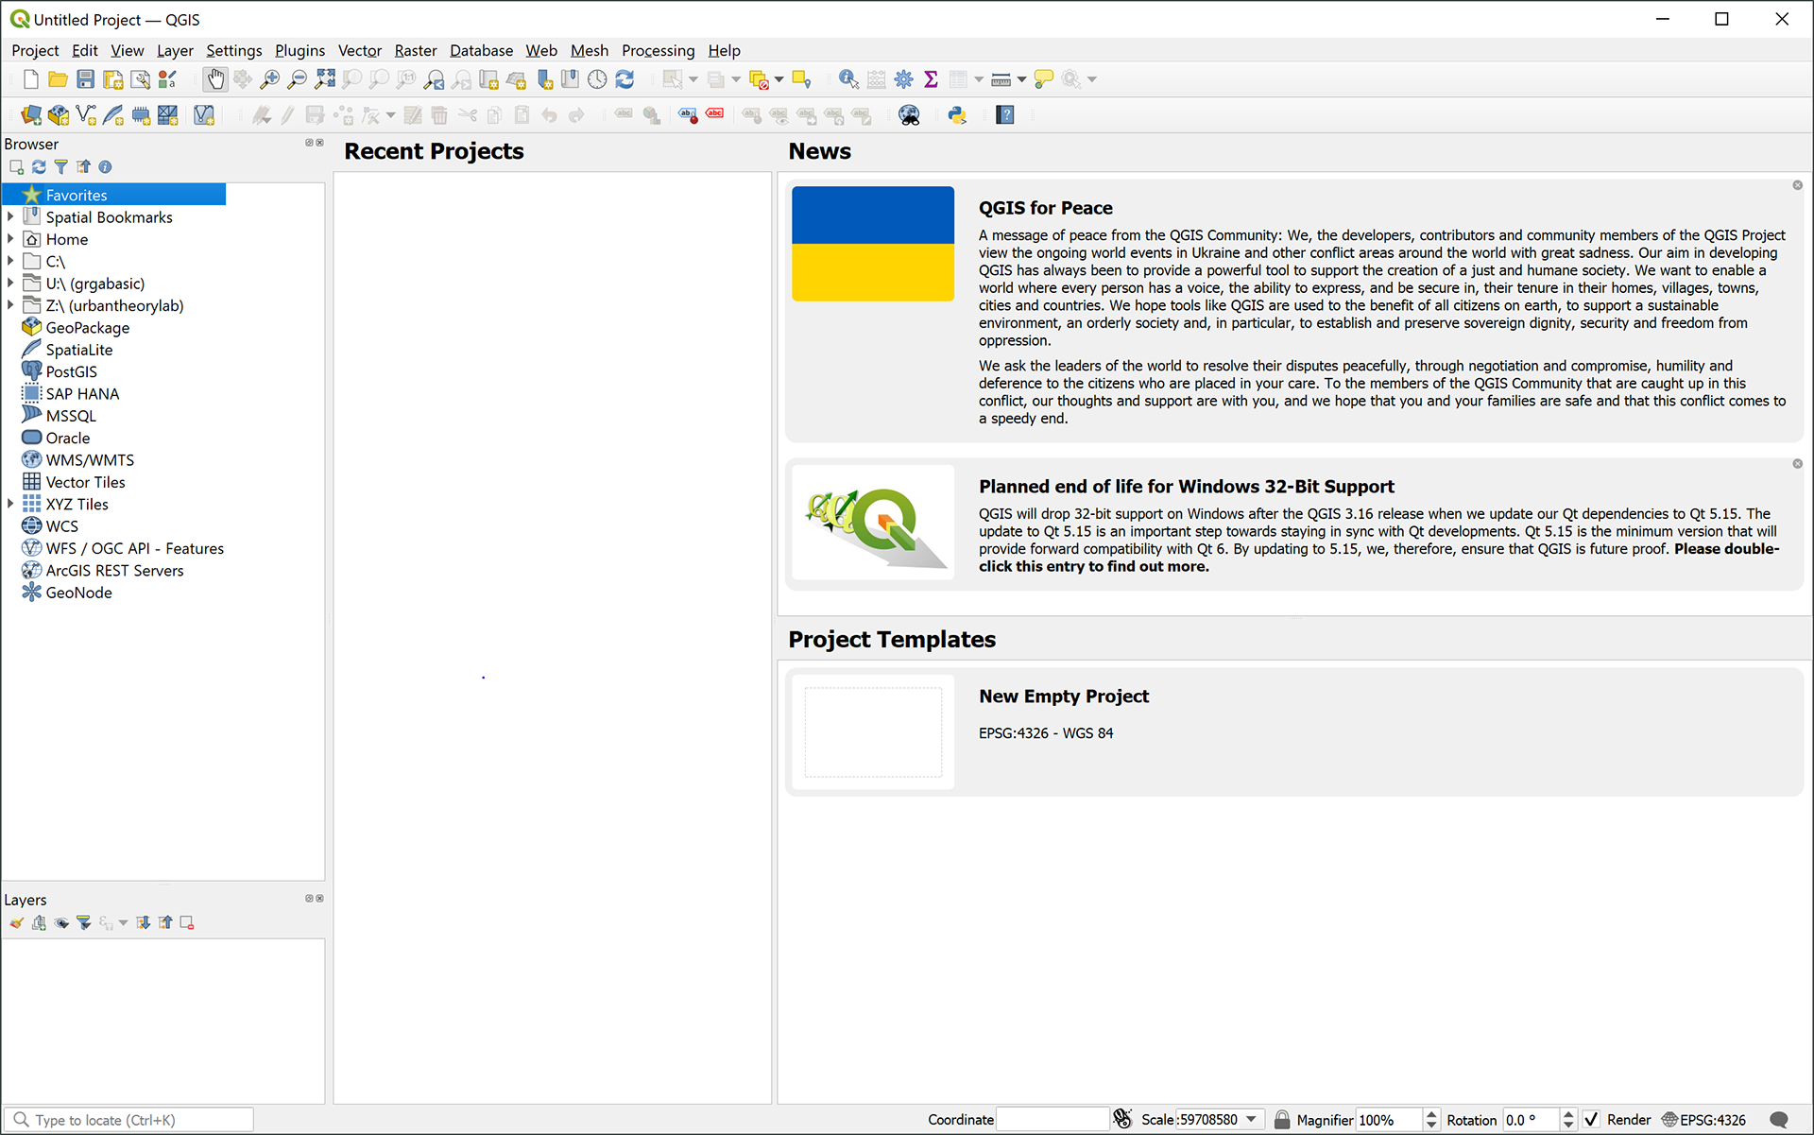The height and width of the screenshot is (1135, 1814).
Task: Open the New Empty Project template
Action: 1063,696
